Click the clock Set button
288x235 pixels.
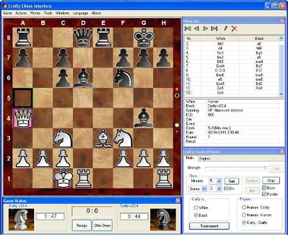coord(231,181)
